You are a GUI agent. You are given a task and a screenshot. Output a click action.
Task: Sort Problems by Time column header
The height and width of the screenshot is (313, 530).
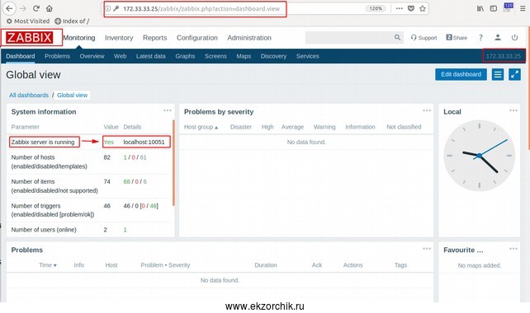[x=48, y=265]
